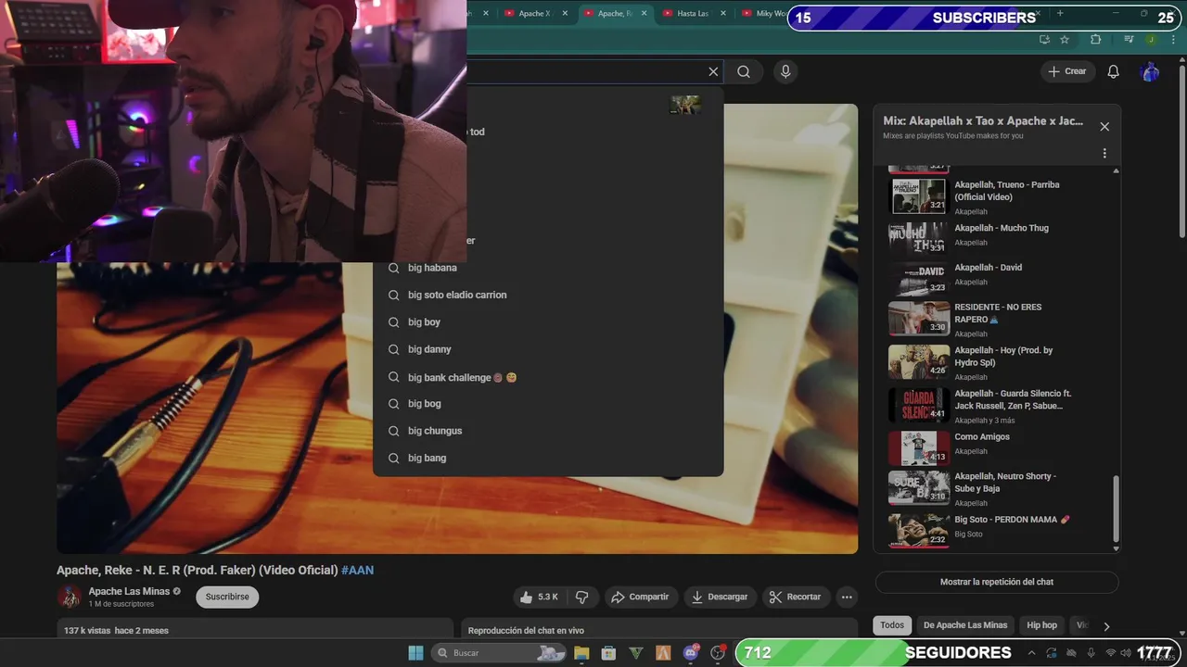Click Compartir share button
Screen dimensions: 1187x667
tap(640, 597)
